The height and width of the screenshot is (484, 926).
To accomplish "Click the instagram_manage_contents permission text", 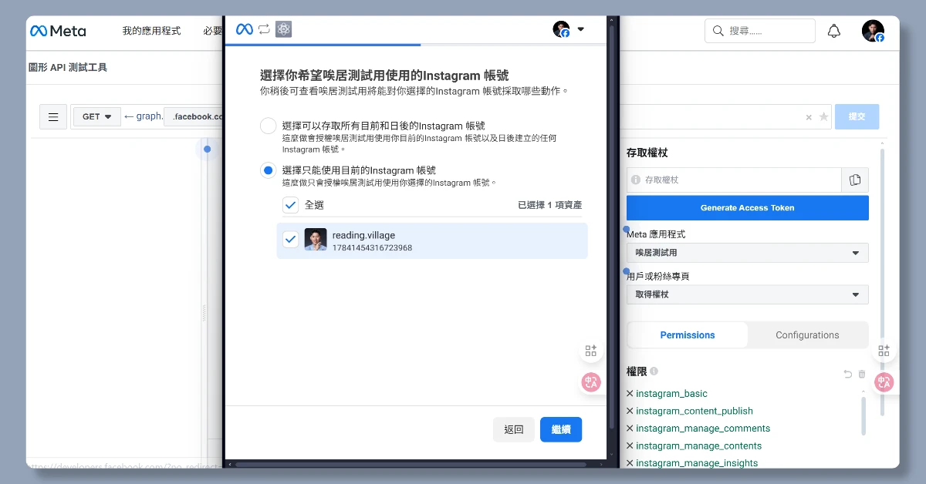I will (x=698, y=445).
